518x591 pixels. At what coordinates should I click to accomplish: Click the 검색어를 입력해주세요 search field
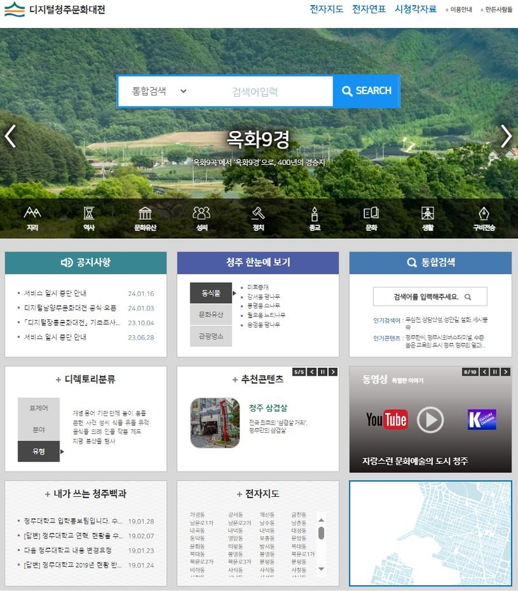(425, 296)
